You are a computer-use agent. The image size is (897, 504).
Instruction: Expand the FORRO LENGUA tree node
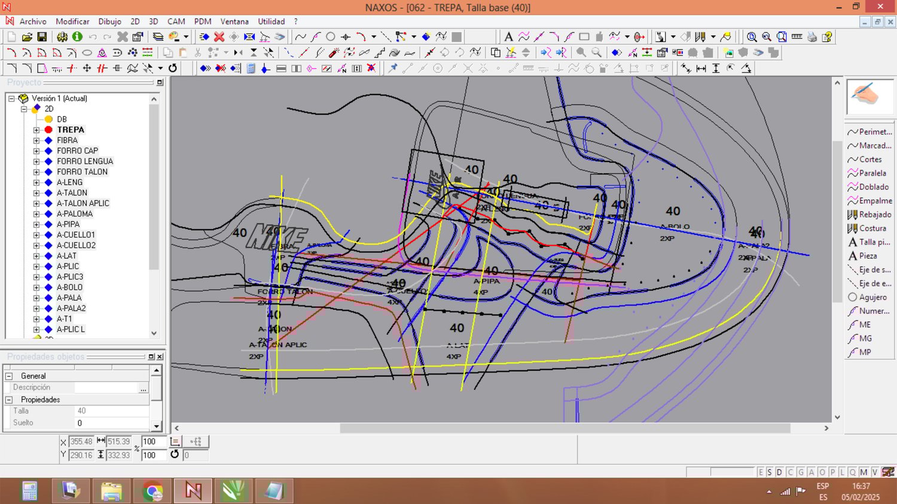click(36, 161)
